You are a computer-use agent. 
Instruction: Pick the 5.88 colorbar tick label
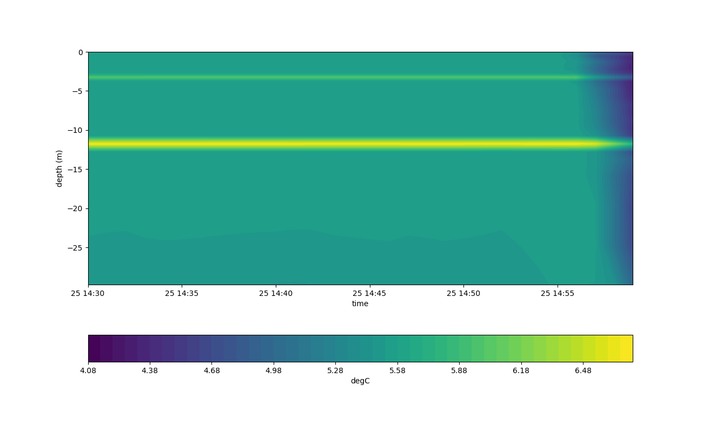click(x=459, y=371)
